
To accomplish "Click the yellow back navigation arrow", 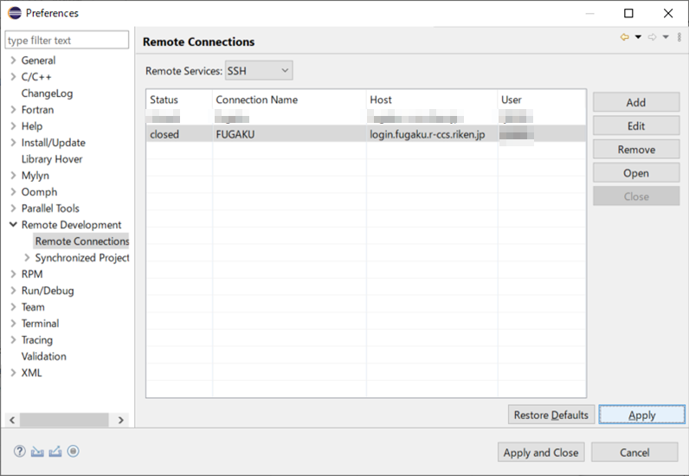I will 624,37.
